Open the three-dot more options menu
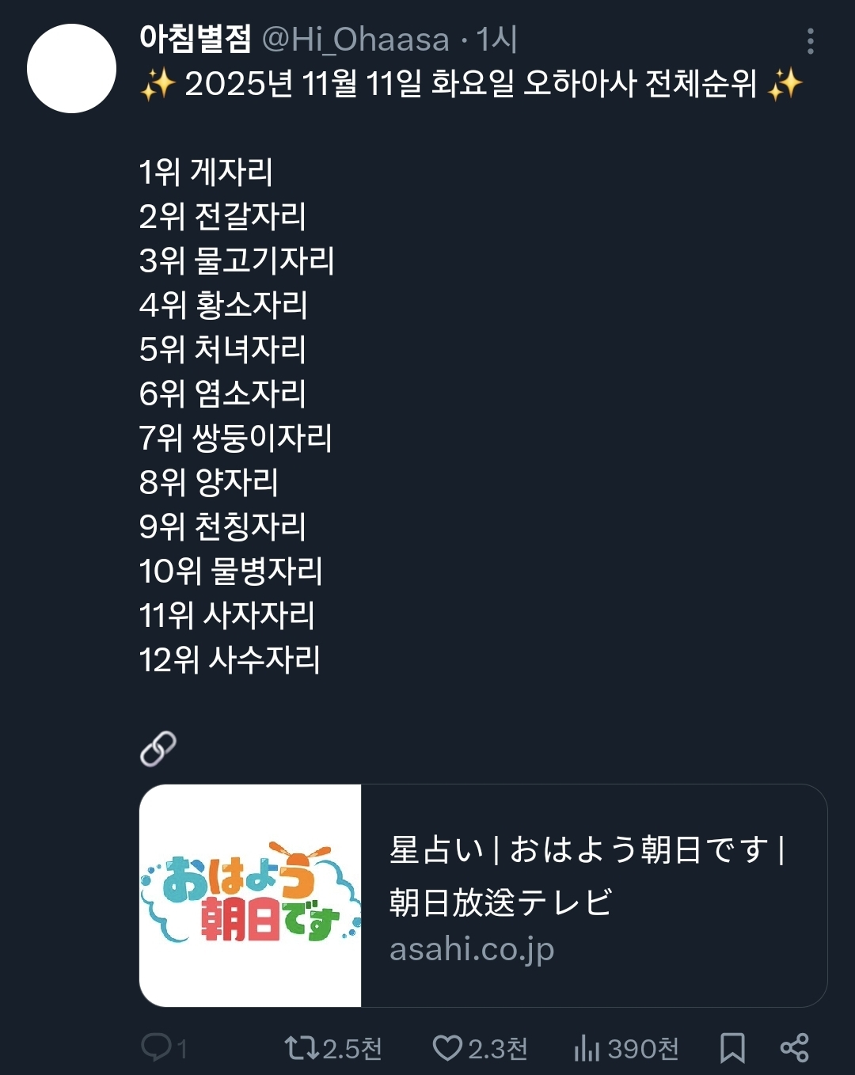Screen dimensions: 855x1075 coord(810,41)
